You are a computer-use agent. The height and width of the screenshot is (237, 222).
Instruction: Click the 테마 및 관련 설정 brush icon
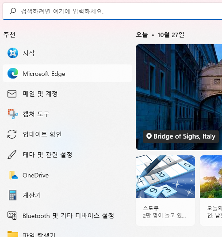click(12, 154)
